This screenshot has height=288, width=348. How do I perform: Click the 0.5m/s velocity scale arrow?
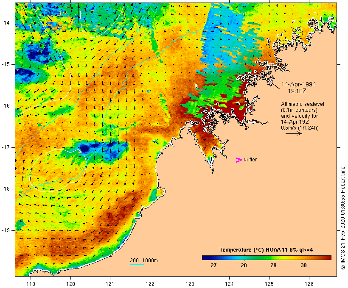294,133
